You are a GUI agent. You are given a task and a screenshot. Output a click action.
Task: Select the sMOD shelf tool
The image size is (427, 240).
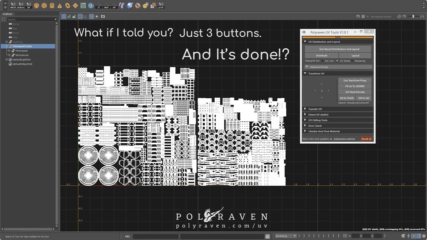13,5
